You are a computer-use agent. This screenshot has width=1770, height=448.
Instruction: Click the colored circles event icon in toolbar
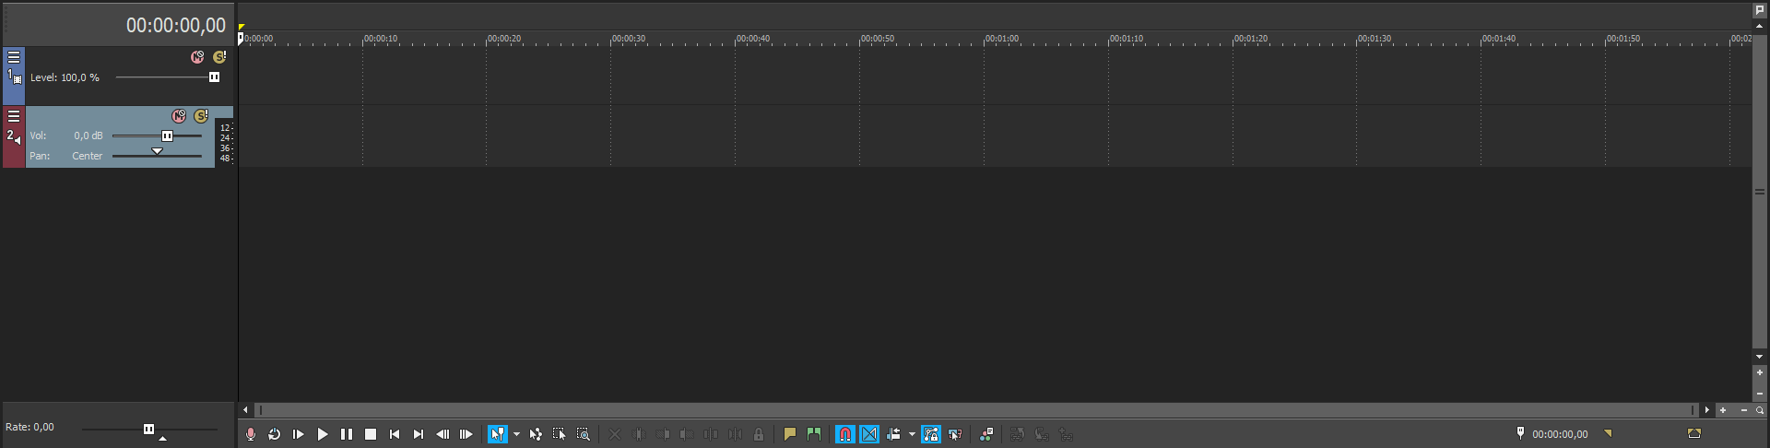[x=986, y=434]
